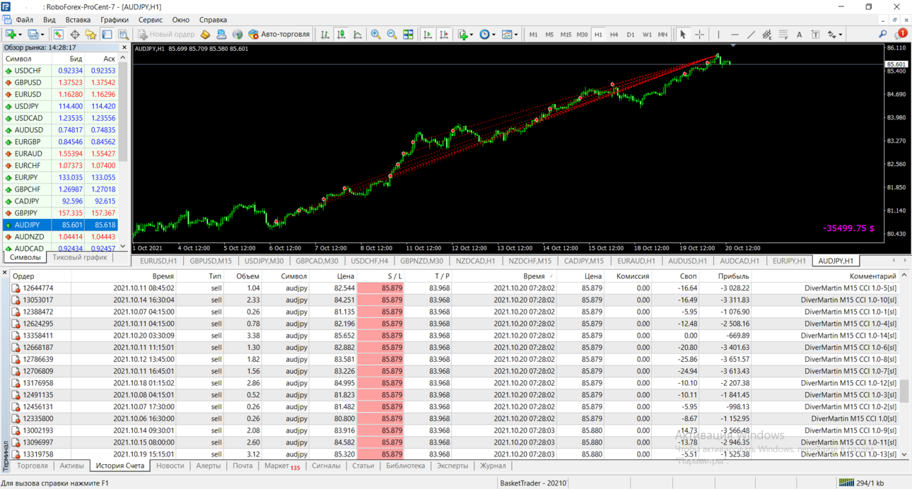This screenshot has height=489, width=912.
Task: Select GBPJPY row in Market Watch
Action: pyautogui.click(x=60, y=213)
